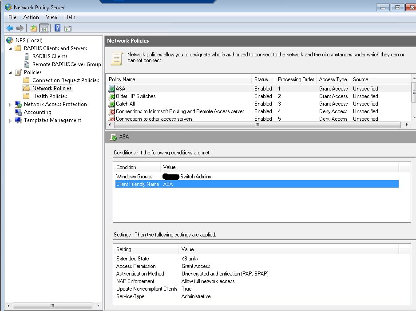This screenshot has height=311, width=416.
Task: Collapse the Policies tree node
Action: pyautogui.click(x=11, y=72)
